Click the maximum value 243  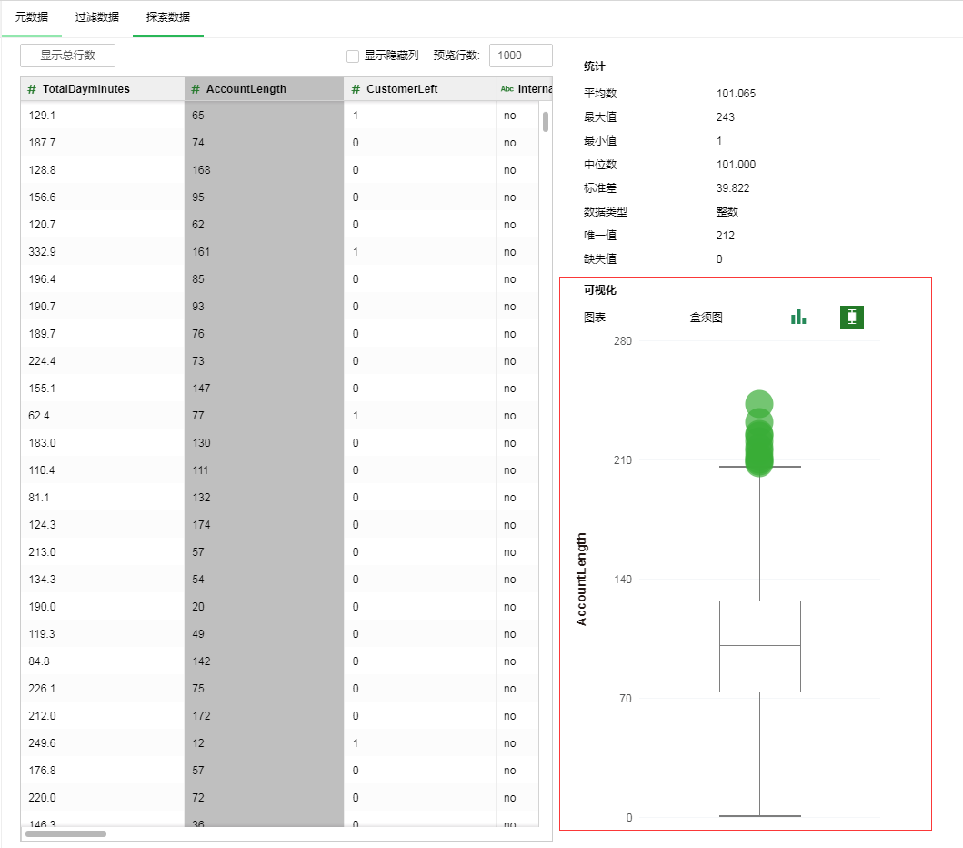[x=726, y=117]
